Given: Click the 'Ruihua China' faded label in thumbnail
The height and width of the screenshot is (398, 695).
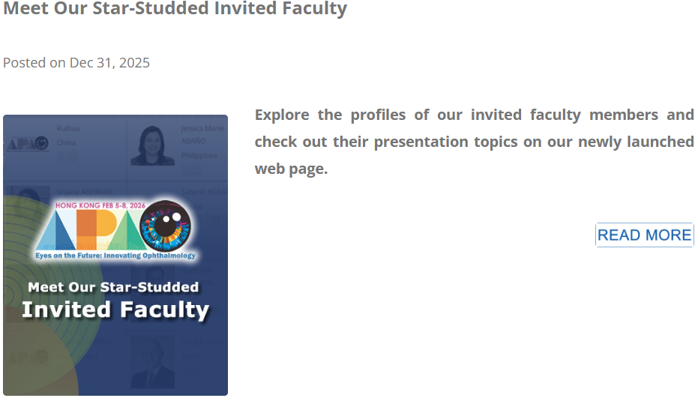Looking at the screenshot, I should (x=67, y=136).
